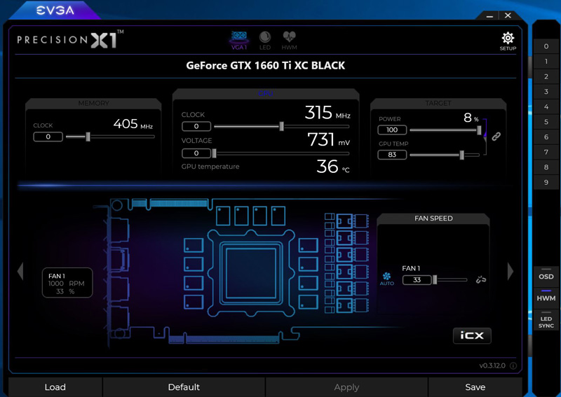The height and width of the screenshot is (397, 561).
Task: Switch to the LED tab
Action: (x=265, y=41)
